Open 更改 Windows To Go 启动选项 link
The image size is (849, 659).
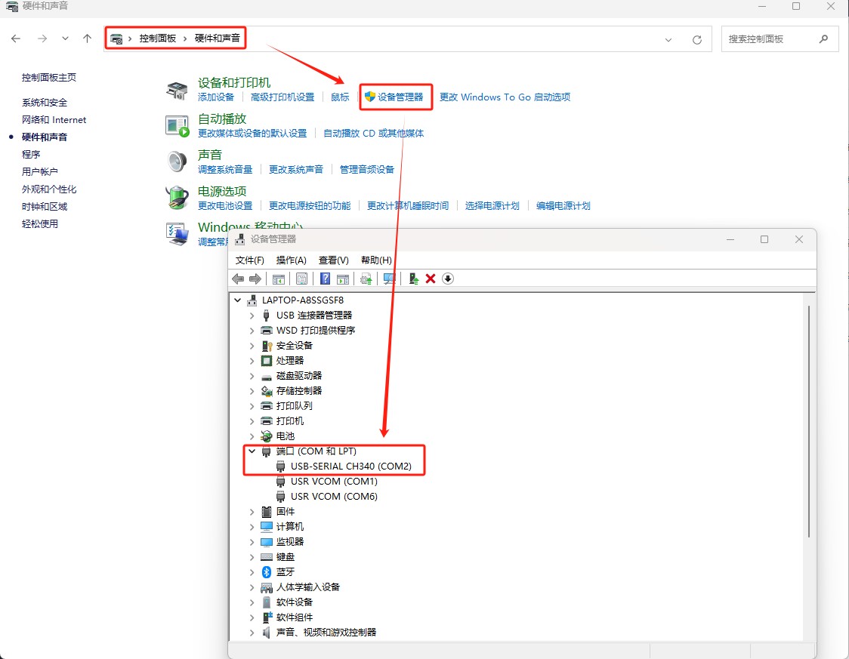tap(505, 97)
